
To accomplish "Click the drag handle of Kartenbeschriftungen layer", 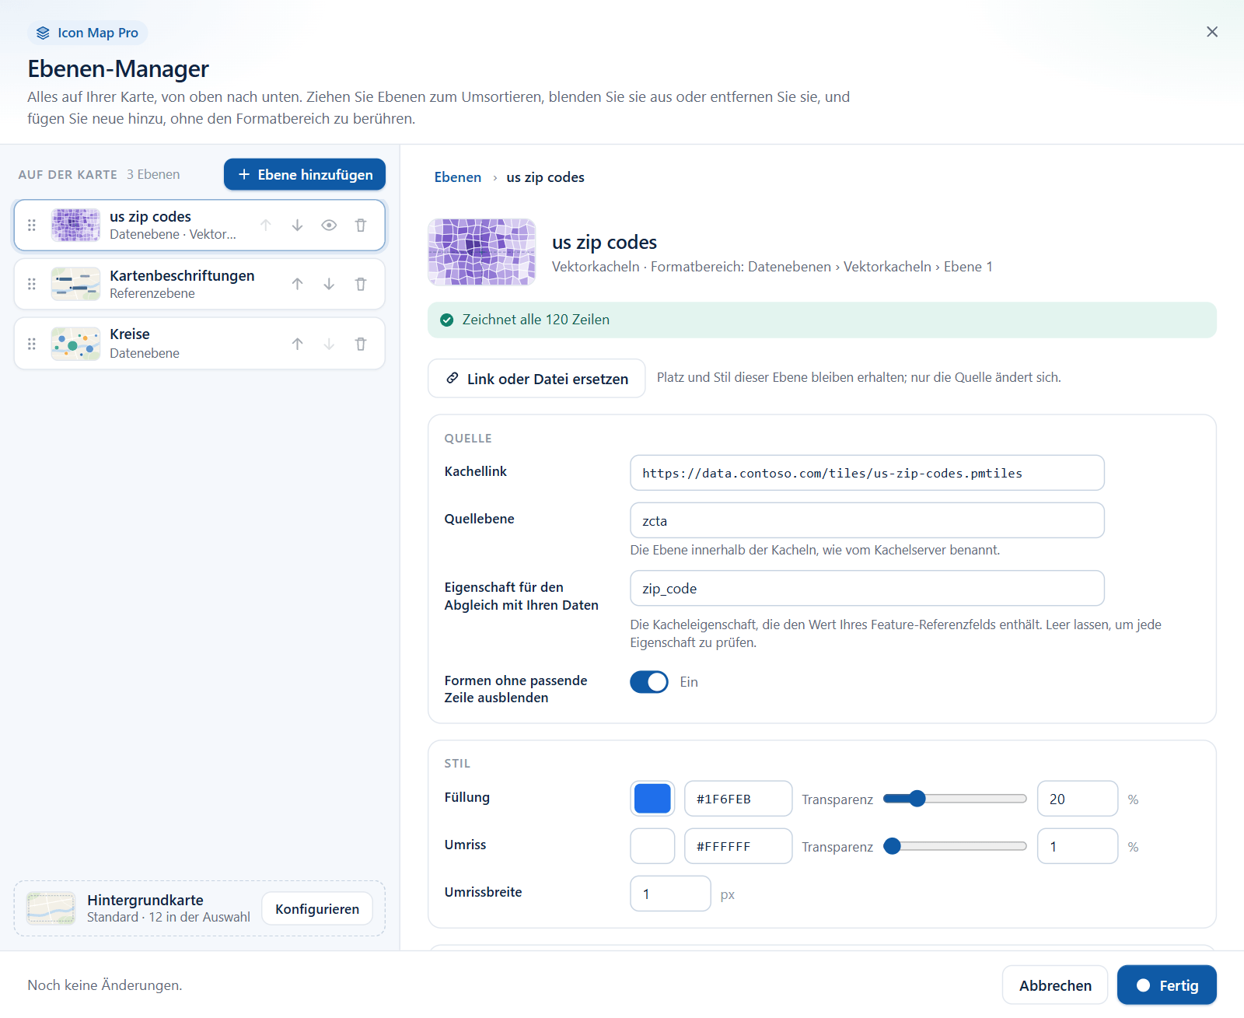I will 32,285.
